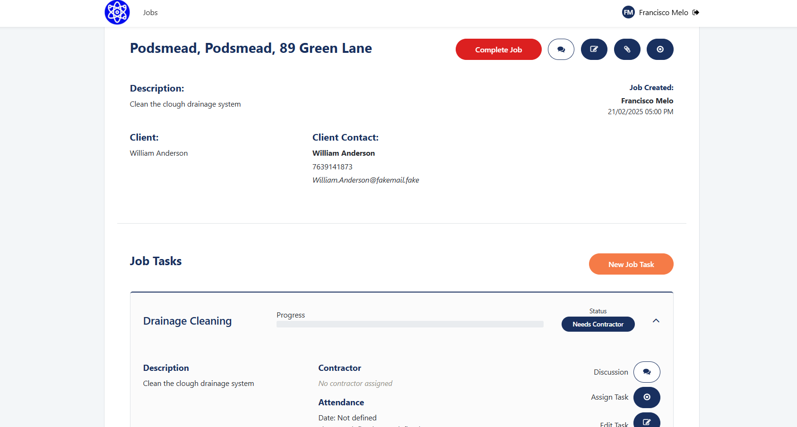Open the job discussion chat icon
The image size is (797, 427).
coord(561,50)
